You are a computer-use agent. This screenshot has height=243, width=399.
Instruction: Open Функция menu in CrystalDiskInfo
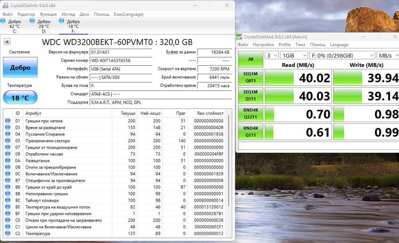(x=48, y=14)
